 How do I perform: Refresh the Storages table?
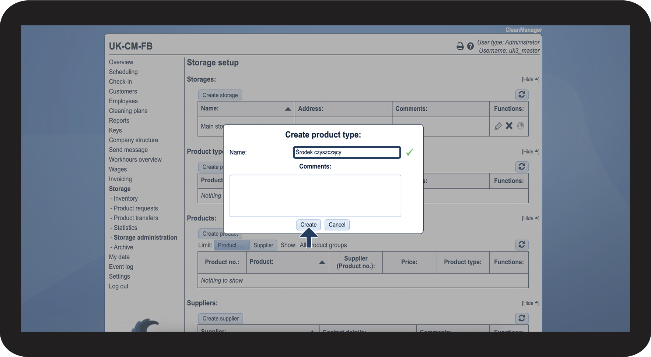(x=521, y=95)
